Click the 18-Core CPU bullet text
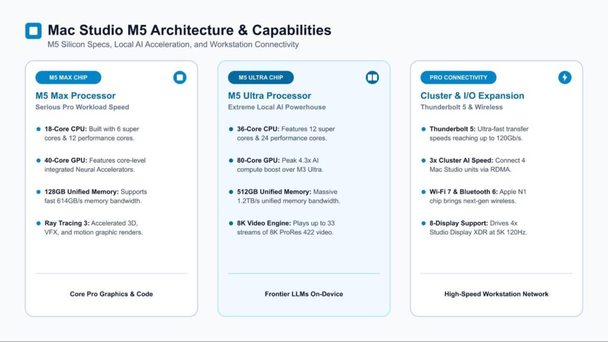This screenshot has height=342, width=608. pyautogui.click(x=91, y=134)
